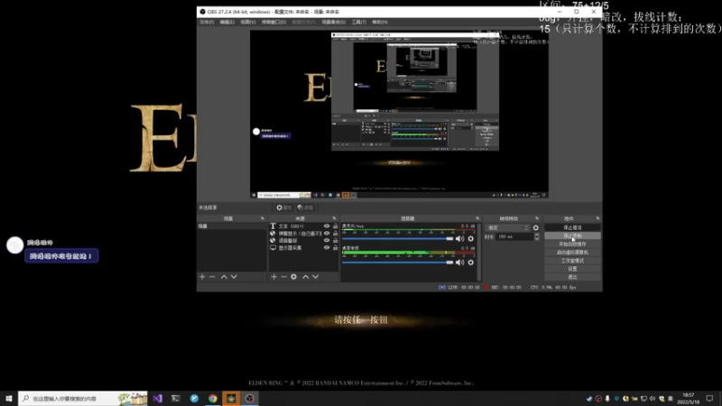
Task: Pop out the Audio Mixer dock icon
Action: coord(477,218)
